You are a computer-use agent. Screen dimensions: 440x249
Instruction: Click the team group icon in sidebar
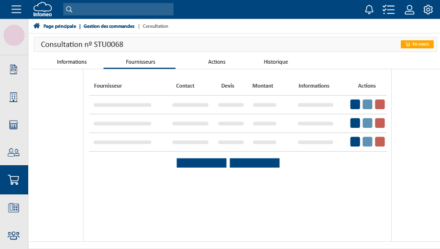(14, 235)
